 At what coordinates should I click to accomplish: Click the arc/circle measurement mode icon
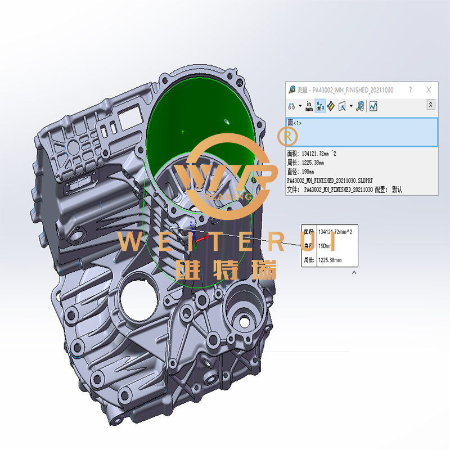291,106
